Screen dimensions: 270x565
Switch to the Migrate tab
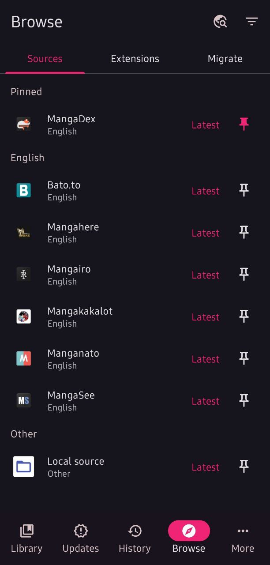pyautogui.click(x=225, y=59)
